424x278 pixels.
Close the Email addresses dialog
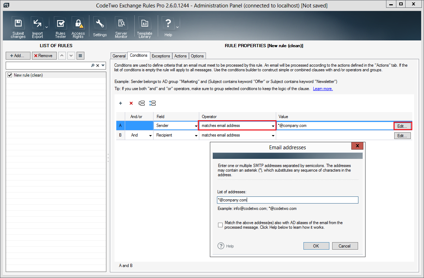coord(357,146)
